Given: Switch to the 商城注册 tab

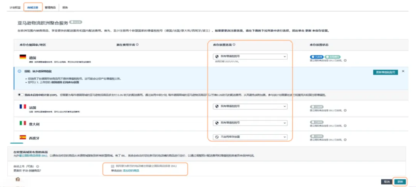Looking at the screenshot, I should click(x=33, y=7).
